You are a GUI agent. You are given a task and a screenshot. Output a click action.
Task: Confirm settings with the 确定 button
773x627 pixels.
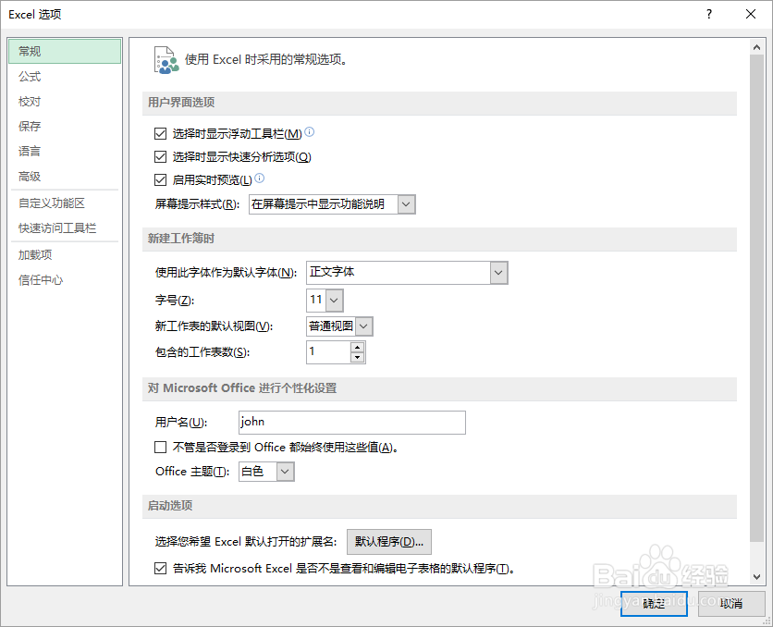[654, 602]
